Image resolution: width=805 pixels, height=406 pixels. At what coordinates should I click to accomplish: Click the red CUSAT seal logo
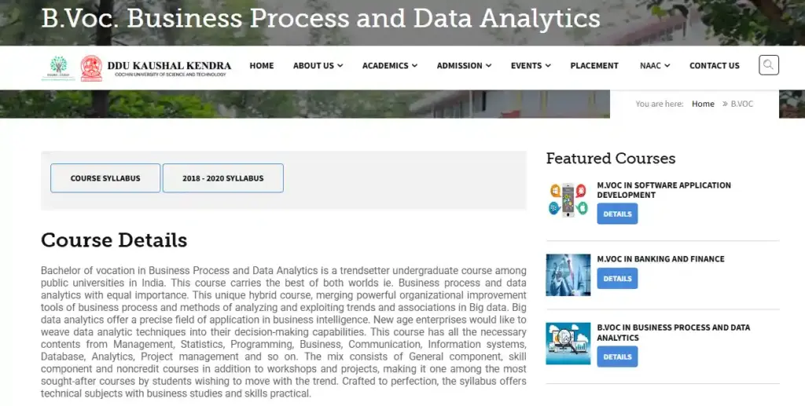pyautogui.click(x=91, y=68)
